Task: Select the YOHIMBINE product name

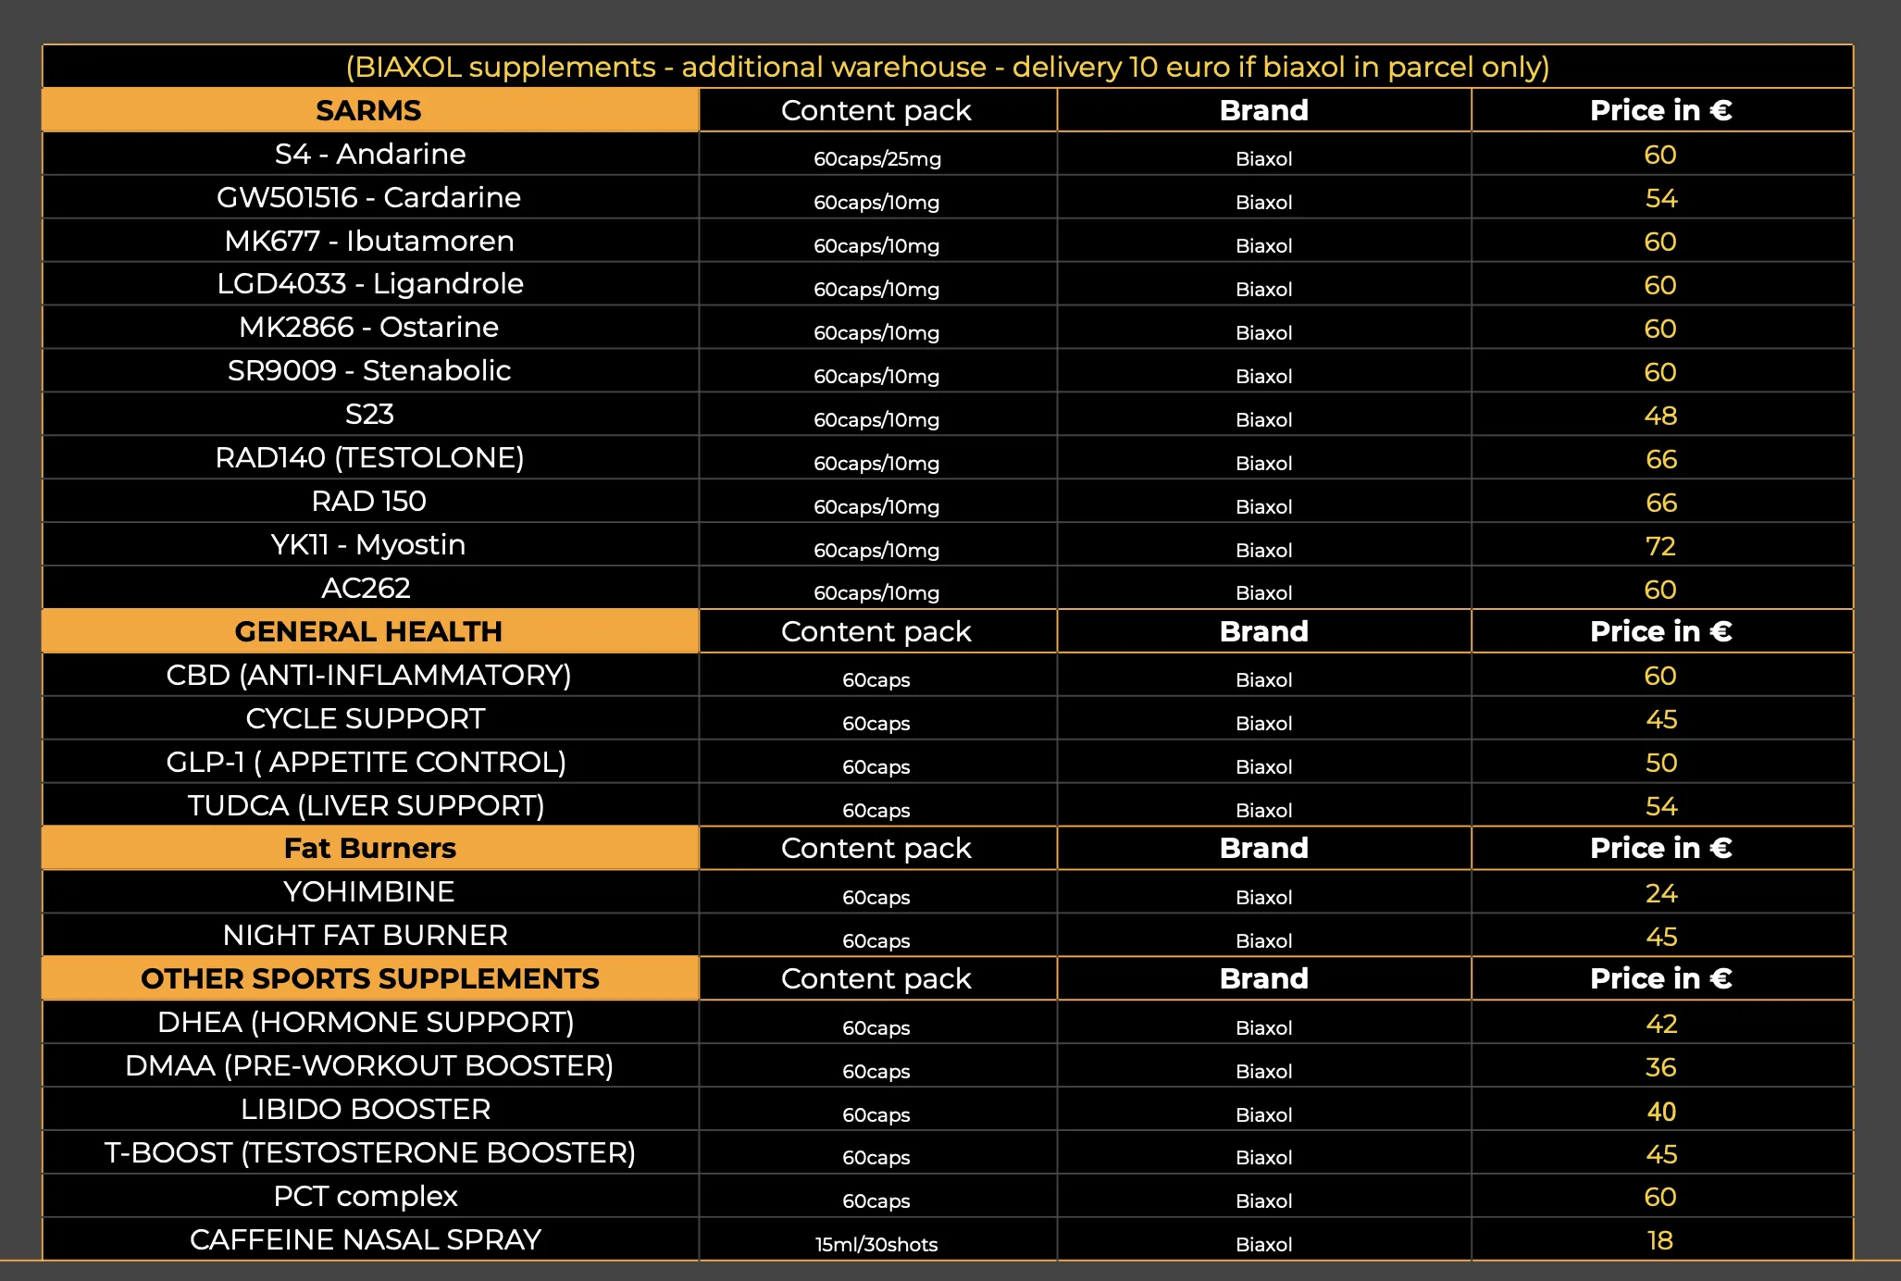Action: click(x=370, y=891)
